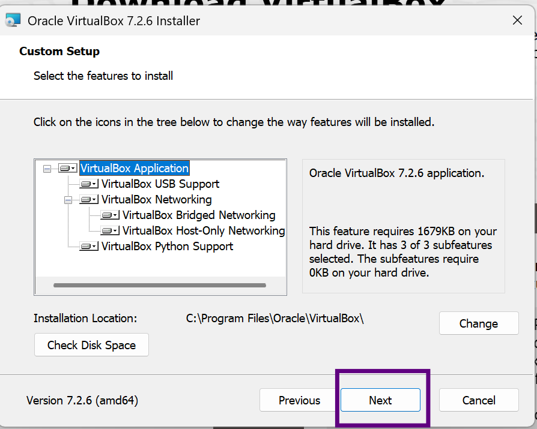Click the Version 7.2.6 (amd64) label
Image resolution: width=537 pixels, height=429 pixels.
[x=82, y=400]
